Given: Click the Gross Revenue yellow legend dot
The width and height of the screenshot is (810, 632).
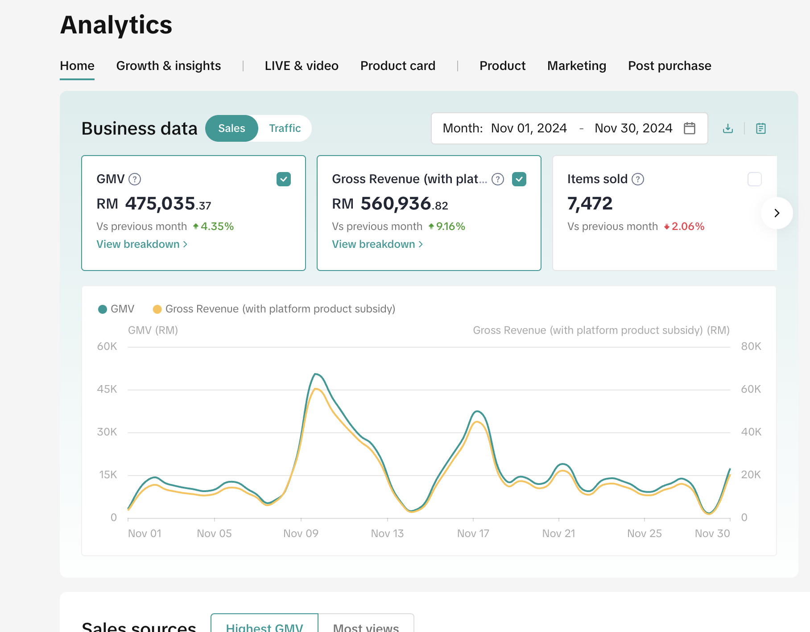Looking at the screenshot, I should (x=157, y=309).
